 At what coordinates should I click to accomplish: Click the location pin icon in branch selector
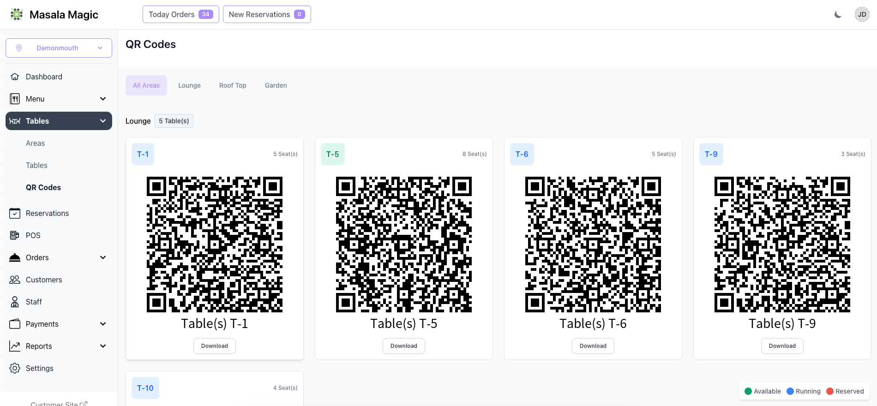[x=19, y=48]
